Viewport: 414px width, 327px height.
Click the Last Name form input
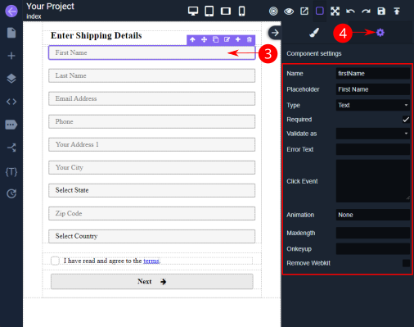pyautogui.click(x=151, y=75)
